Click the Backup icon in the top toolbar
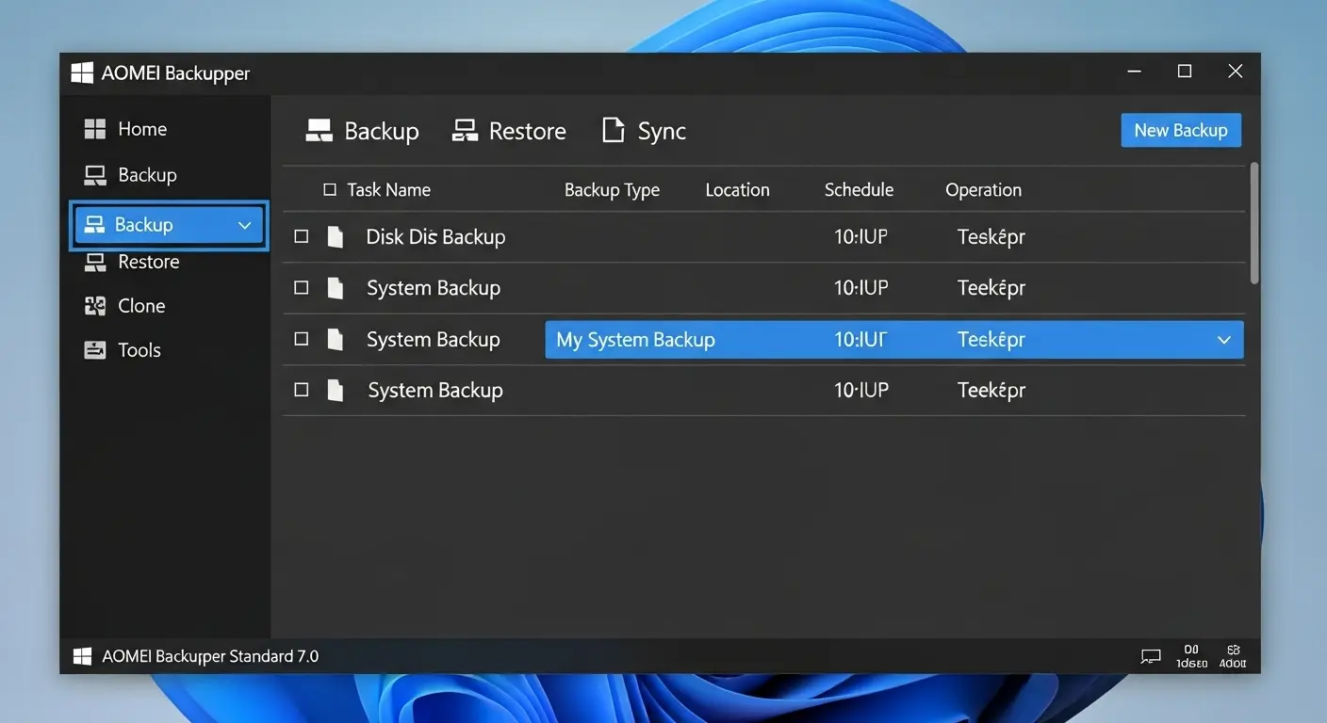Screen dimensions: 1327x723 coord(319,131)
